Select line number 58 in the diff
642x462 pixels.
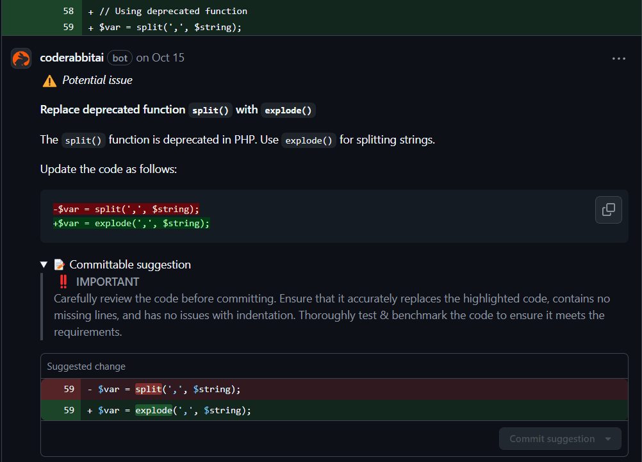69,11
